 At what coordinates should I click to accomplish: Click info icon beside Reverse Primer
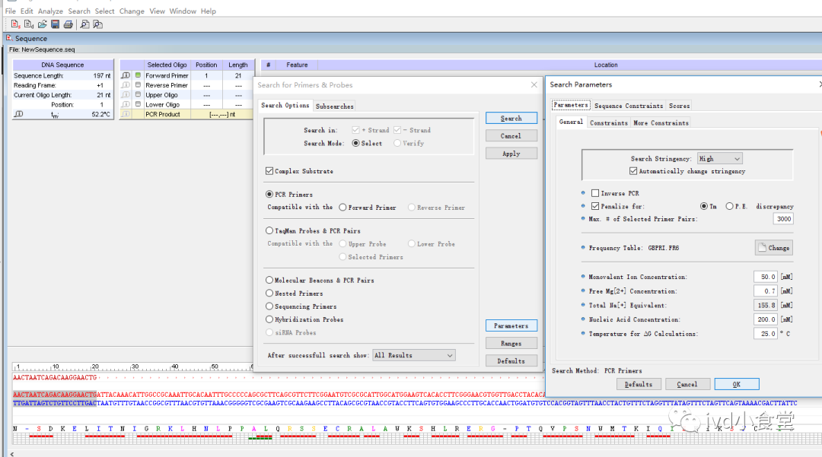click(x=126, y=85)
